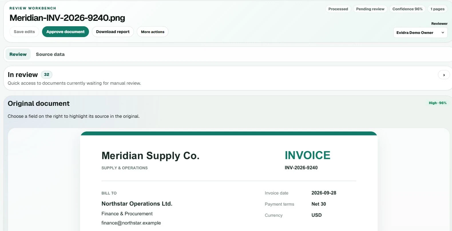Click the 1 pages badge
Viewport: 452px width, 231px height.
click(x=437, y=9)
